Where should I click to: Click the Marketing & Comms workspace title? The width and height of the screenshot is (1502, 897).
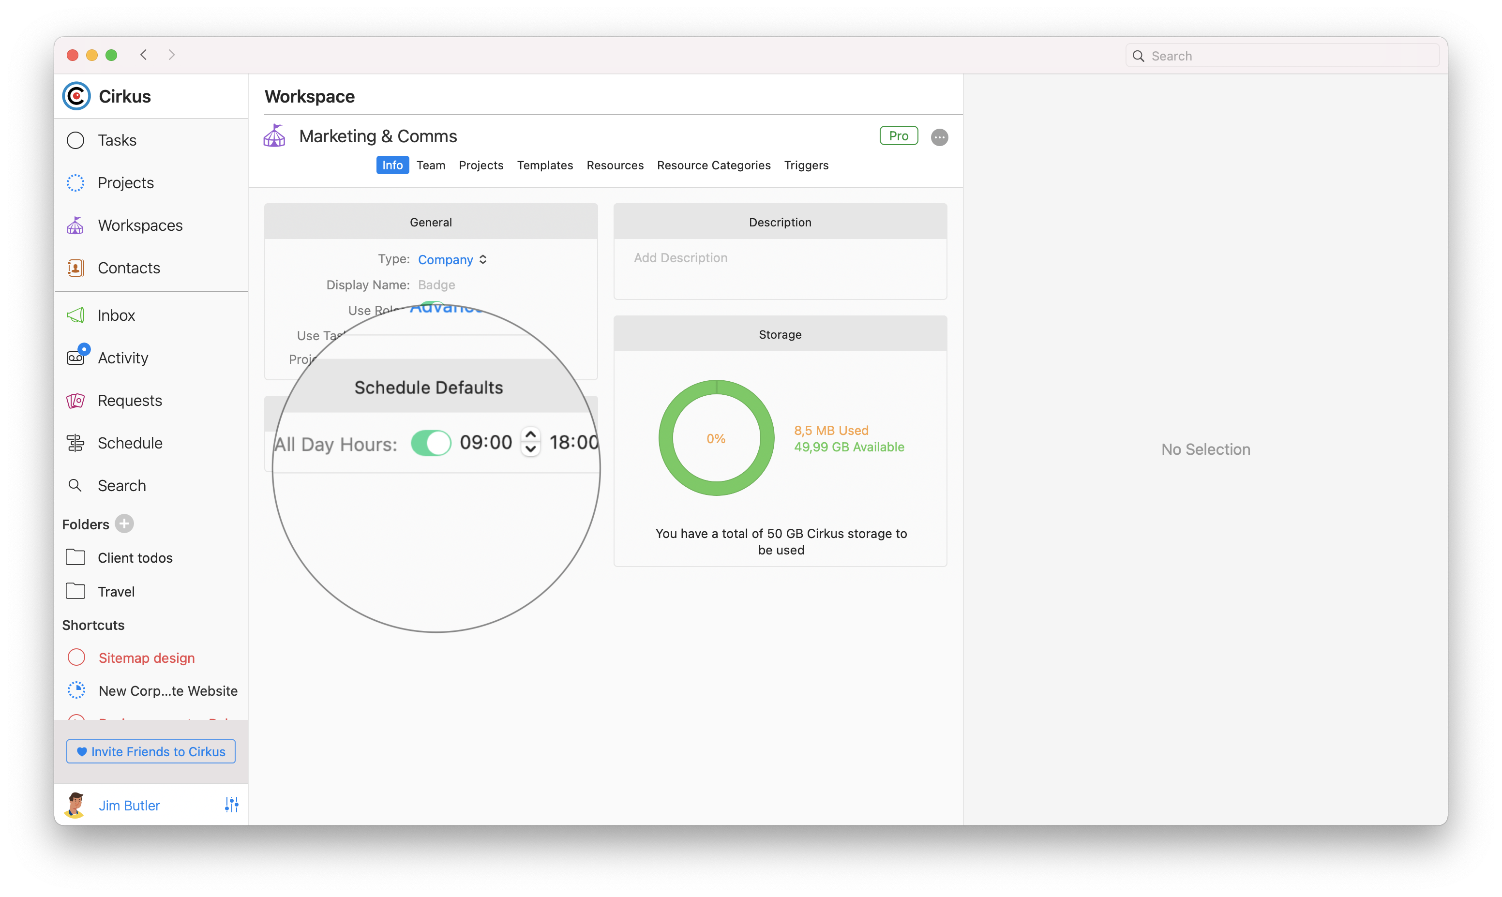pyautogui.click(x=378, y=136)
